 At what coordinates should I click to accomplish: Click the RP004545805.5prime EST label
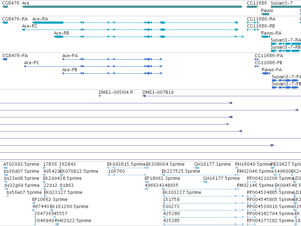[270, 200]
